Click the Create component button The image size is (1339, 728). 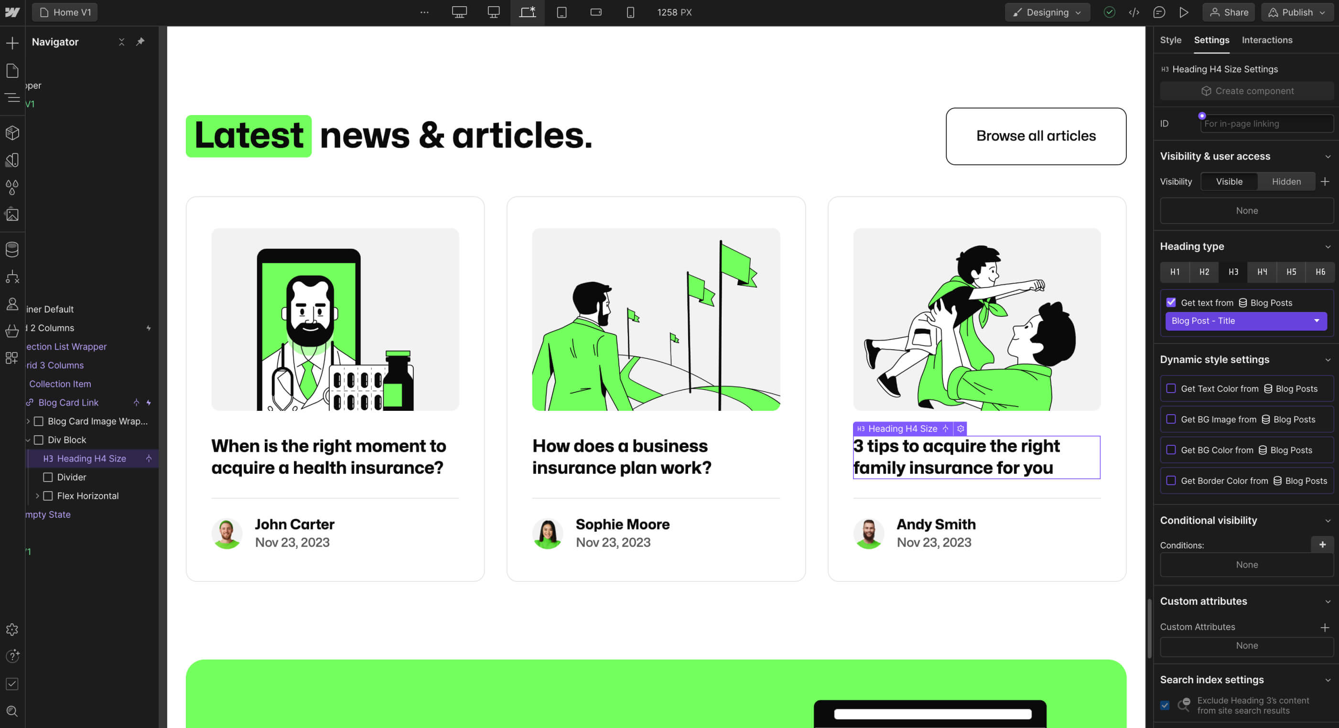click(1246, 90)
